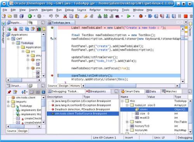Open the Refactor menu
The height and width of the screenshot is (142, 194).
tap(95, 10)
